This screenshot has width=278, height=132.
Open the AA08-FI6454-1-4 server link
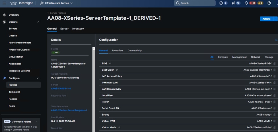click(61, 89)
